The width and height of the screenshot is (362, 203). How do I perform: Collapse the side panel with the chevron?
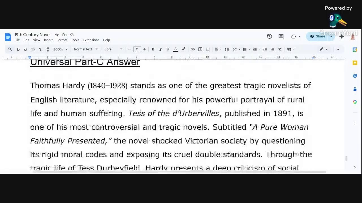pos(355,167)
